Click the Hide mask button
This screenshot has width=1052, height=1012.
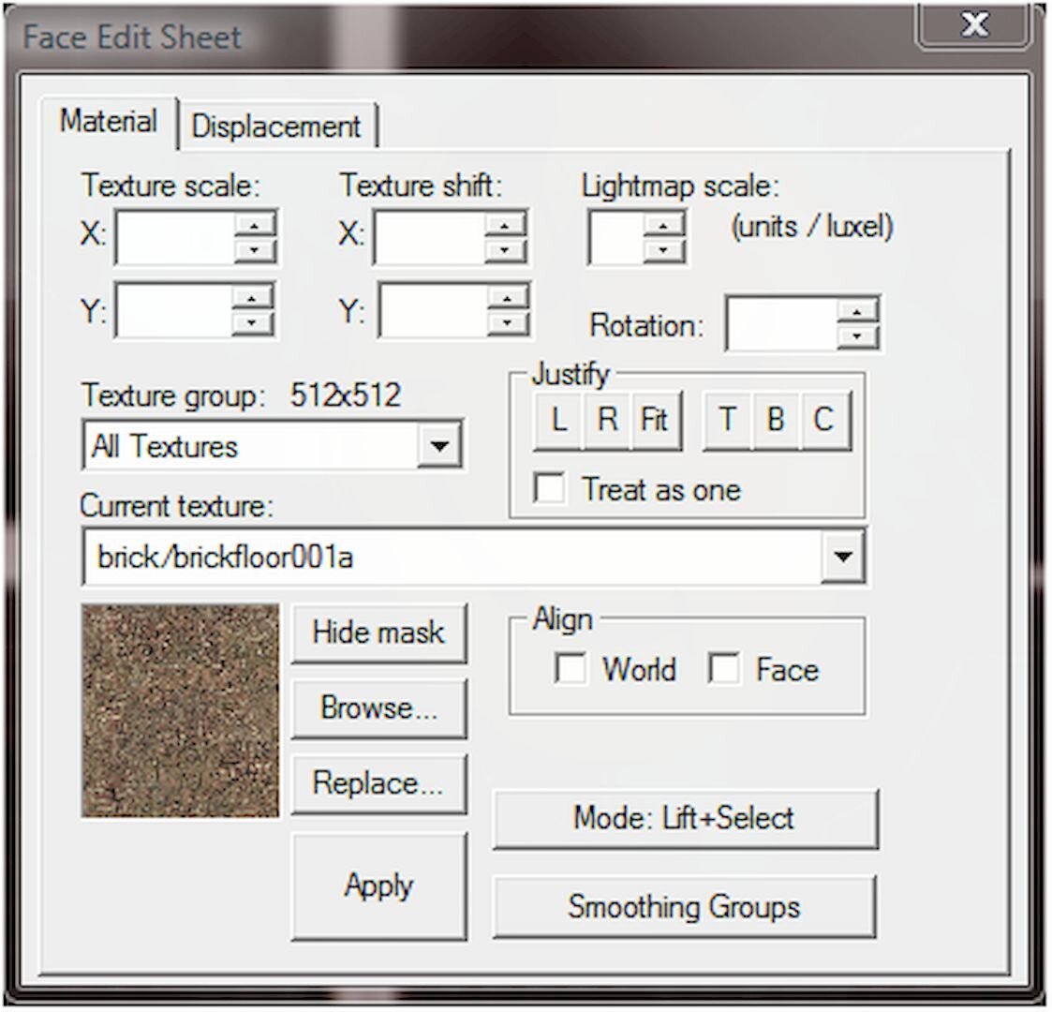pos(378,632)
